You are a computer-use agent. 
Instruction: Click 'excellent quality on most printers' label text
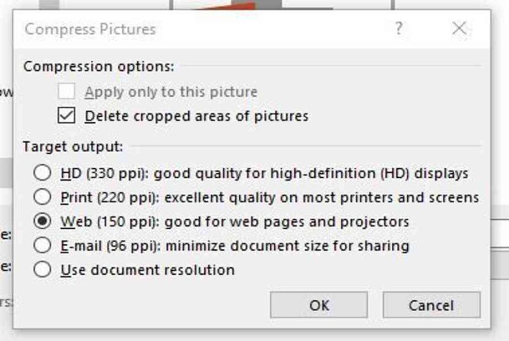279,197
